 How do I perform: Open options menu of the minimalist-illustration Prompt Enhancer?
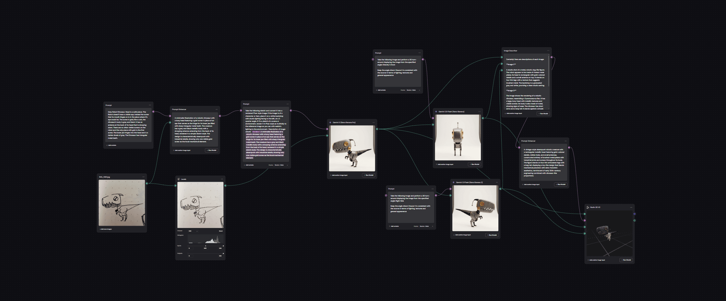pos(216,109)
